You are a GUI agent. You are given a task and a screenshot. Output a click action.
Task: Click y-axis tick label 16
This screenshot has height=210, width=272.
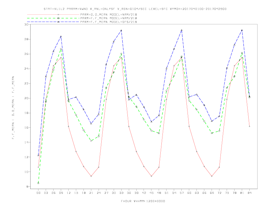[26, 128]
